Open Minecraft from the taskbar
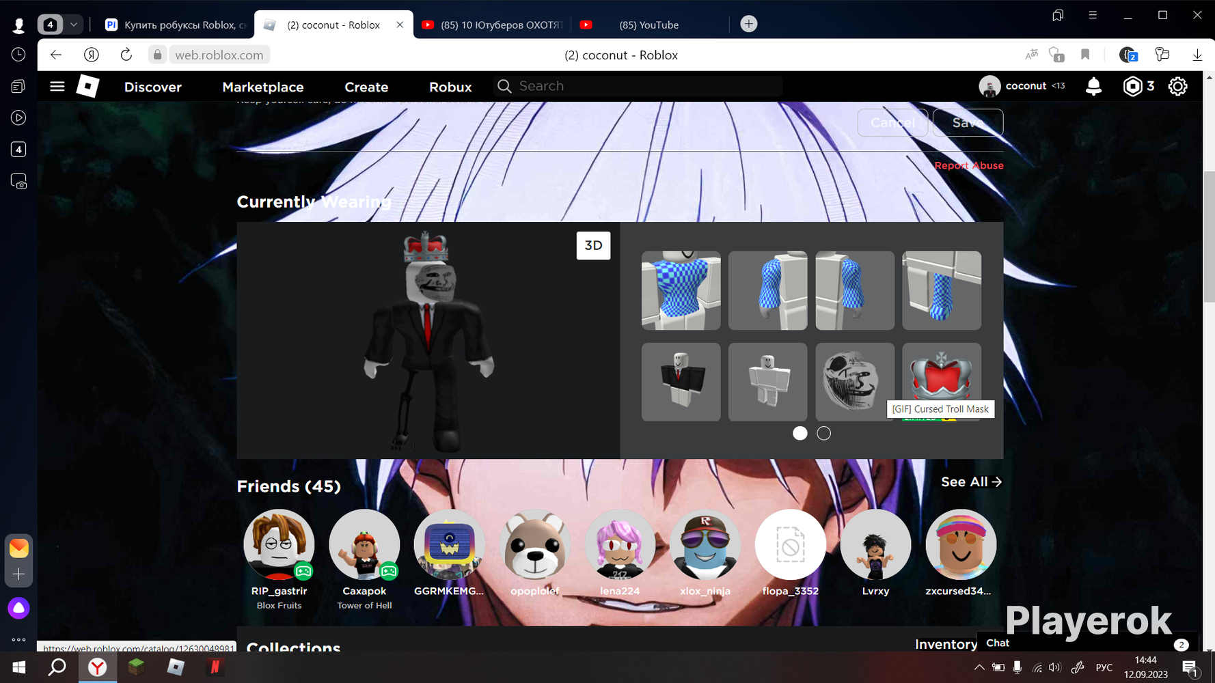Viewport: 1215px width, 683px height. pos(137,667)
